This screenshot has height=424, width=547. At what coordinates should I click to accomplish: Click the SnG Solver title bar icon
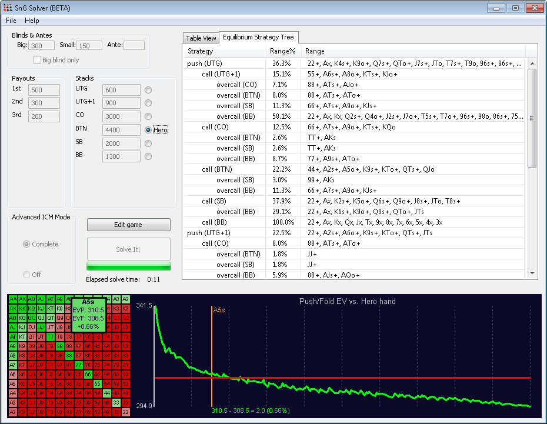pos(7,8)
